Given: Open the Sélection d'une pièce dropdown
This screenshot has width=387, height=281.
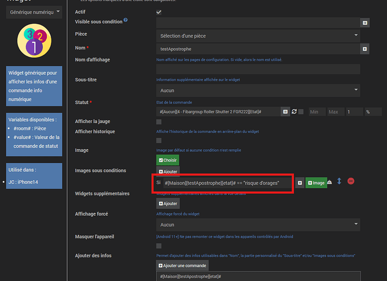Looking at the screenshot, I should pyautogui.click(x=258, y=36).
